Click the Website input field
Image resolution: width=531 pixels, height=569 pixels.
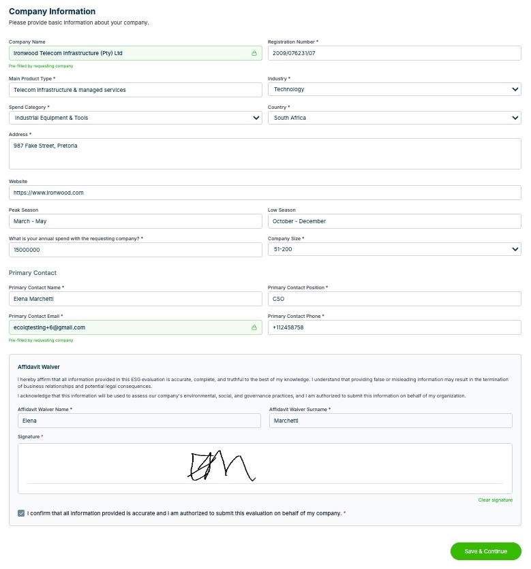[x=265, y=193]
